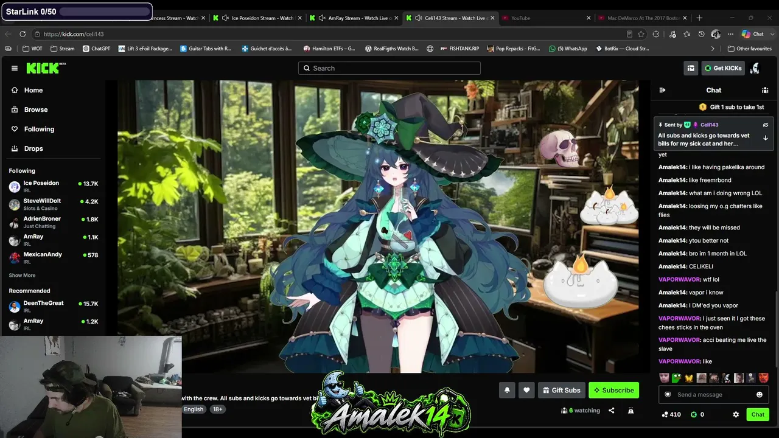The width and height of the screenshot is (779, 438).
Task: Open the Copilot Chat sidebar button
Action: [753, 34]
